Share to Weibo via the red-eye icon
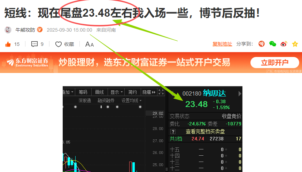 pos(284,44)
